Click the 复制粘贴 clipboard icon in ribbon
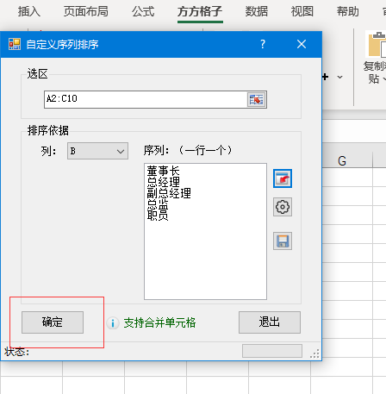 (377, 45)
